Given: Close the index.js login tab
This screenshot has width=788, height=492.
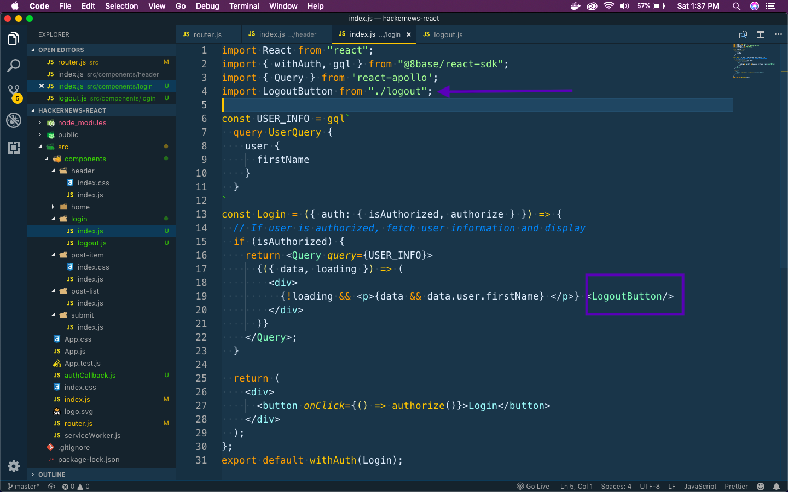Looking at the screenshot, I should 409,34.
